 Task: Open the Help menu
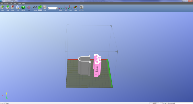click(x=23, y=3)
